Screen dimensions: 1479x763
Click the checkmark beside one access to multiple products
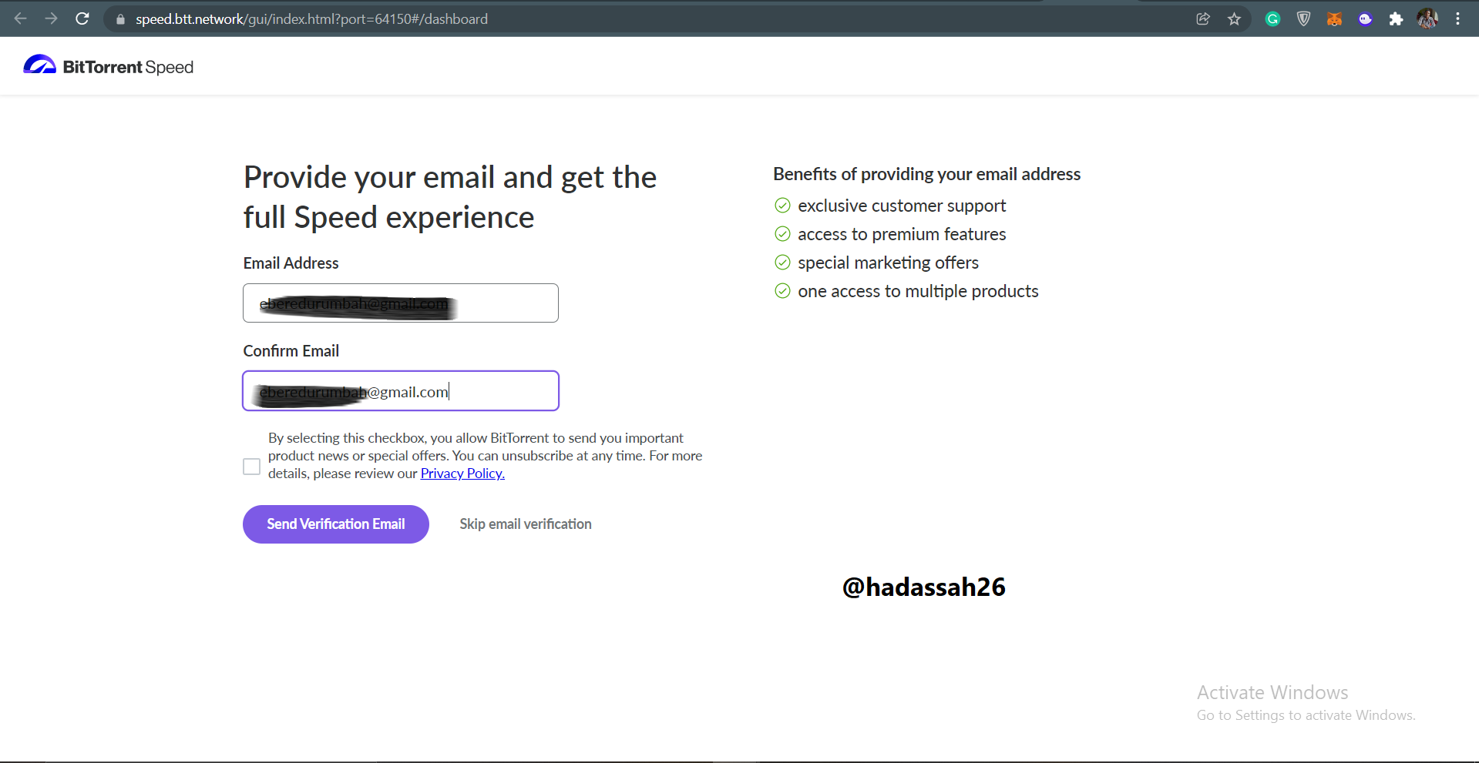[782, 291]
